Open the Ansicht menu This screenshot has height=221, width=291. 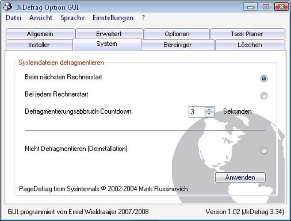pyautogui.click(x=41, y=18)
